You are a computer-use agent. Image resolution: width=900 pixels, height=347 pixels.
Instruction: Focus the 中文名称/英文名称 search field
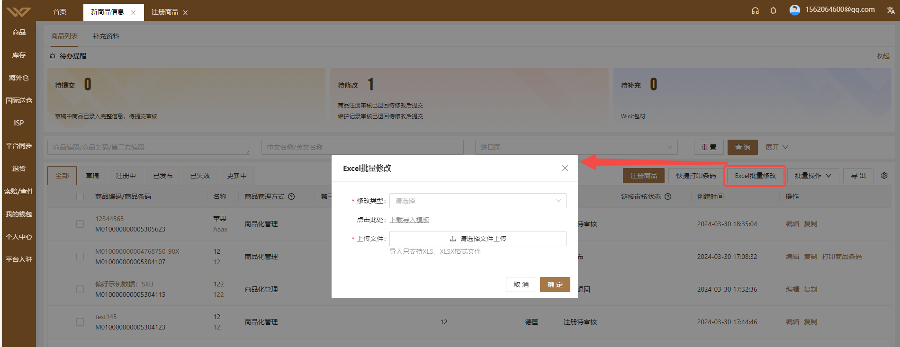click(x=362, y=147)
